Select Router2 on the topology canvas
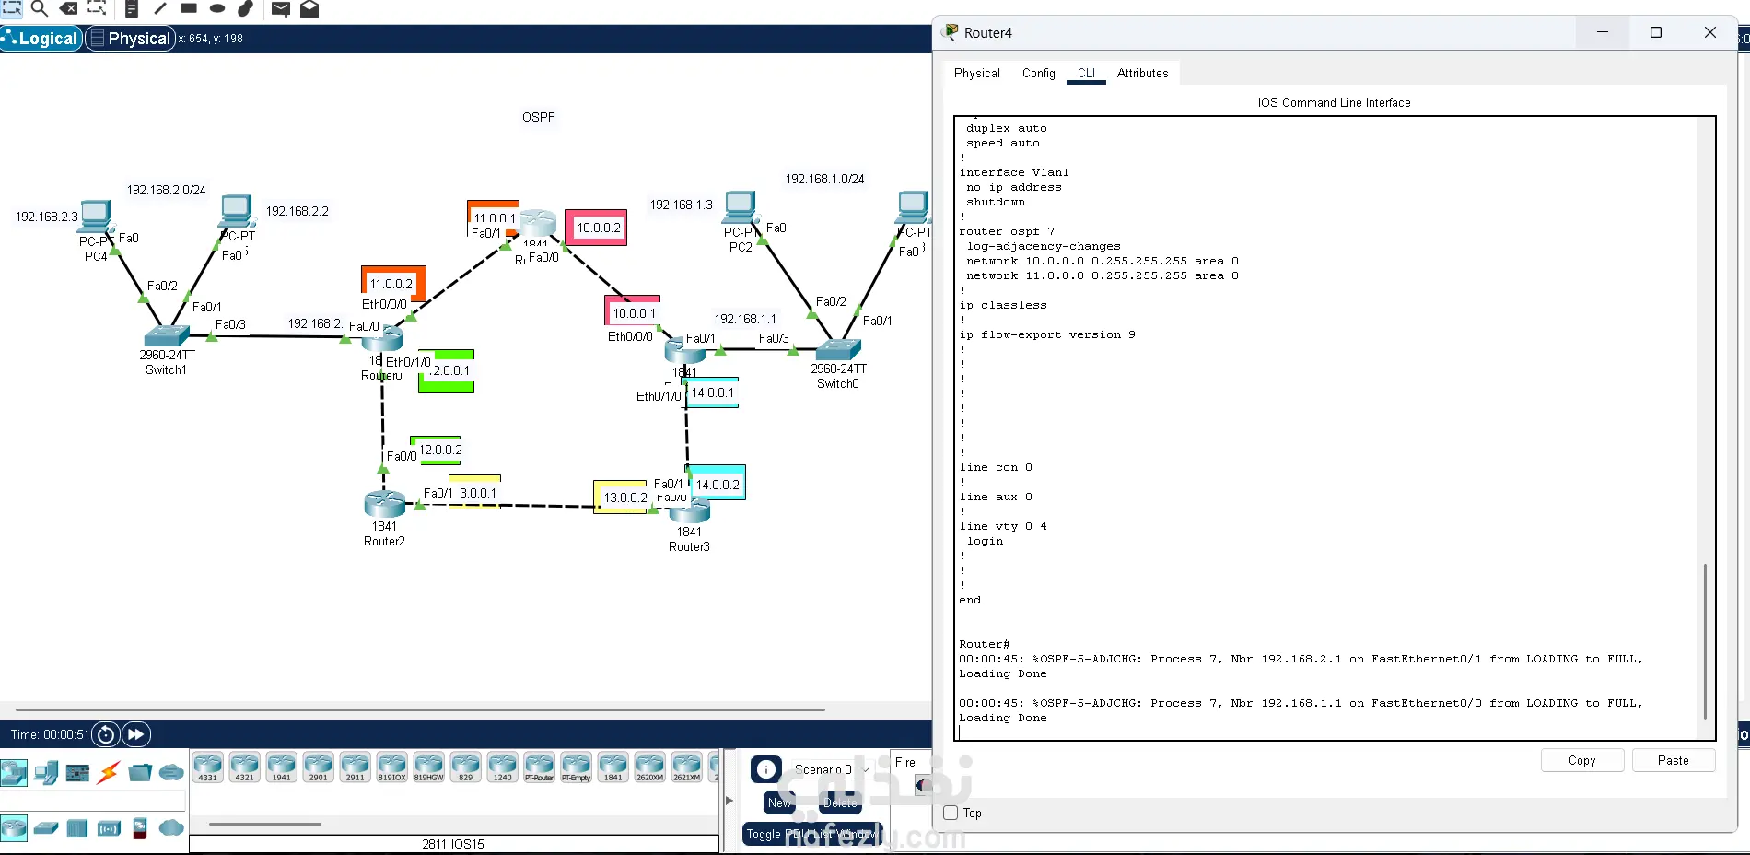The width and height of the screenshot is (1750, 855). [x=384, y=504]
